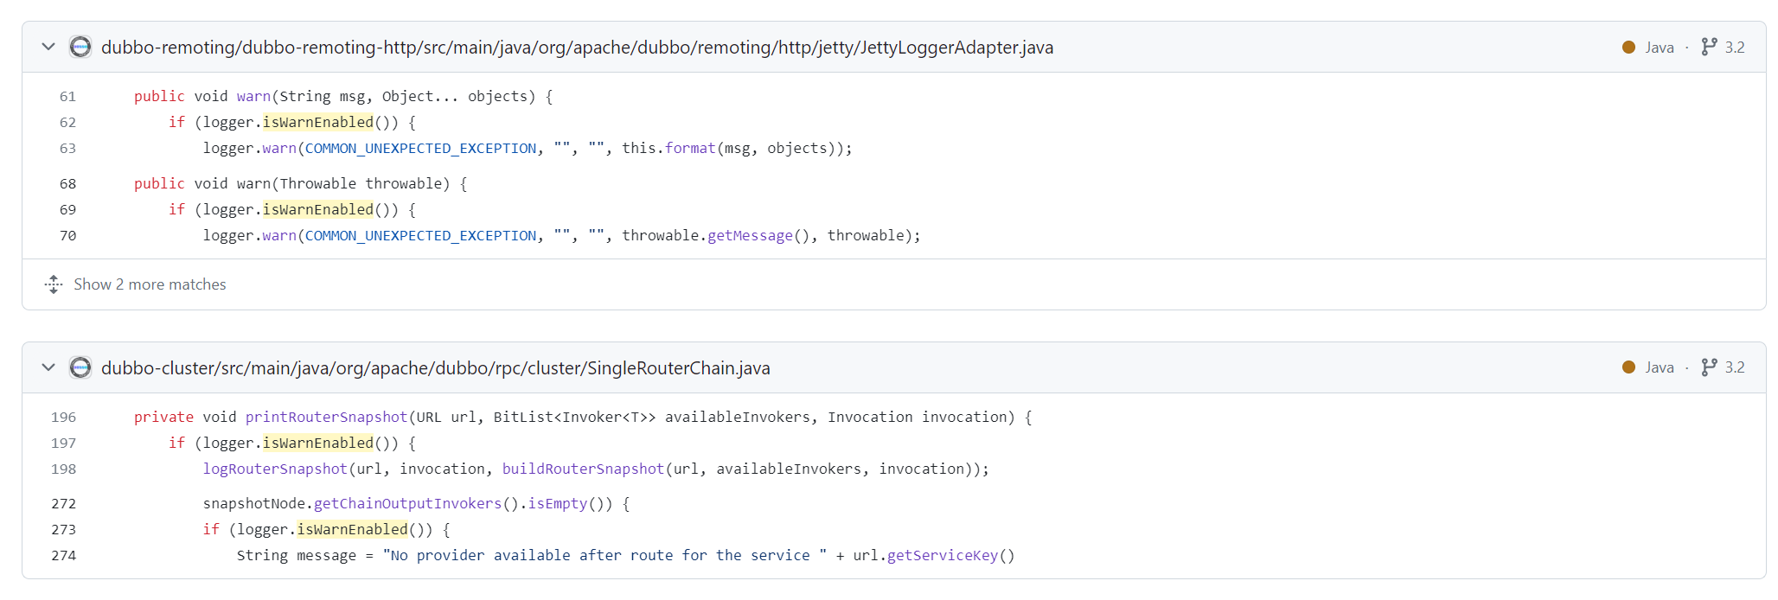Click the Java language dot for JettyLoggerAdapter.java
Image resolution: width=1778 pixels, height=600 pixels.
(x=1629, y=48)
